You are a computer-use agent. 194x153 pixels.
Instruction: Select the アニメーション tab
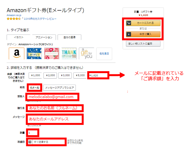point(44,37)
